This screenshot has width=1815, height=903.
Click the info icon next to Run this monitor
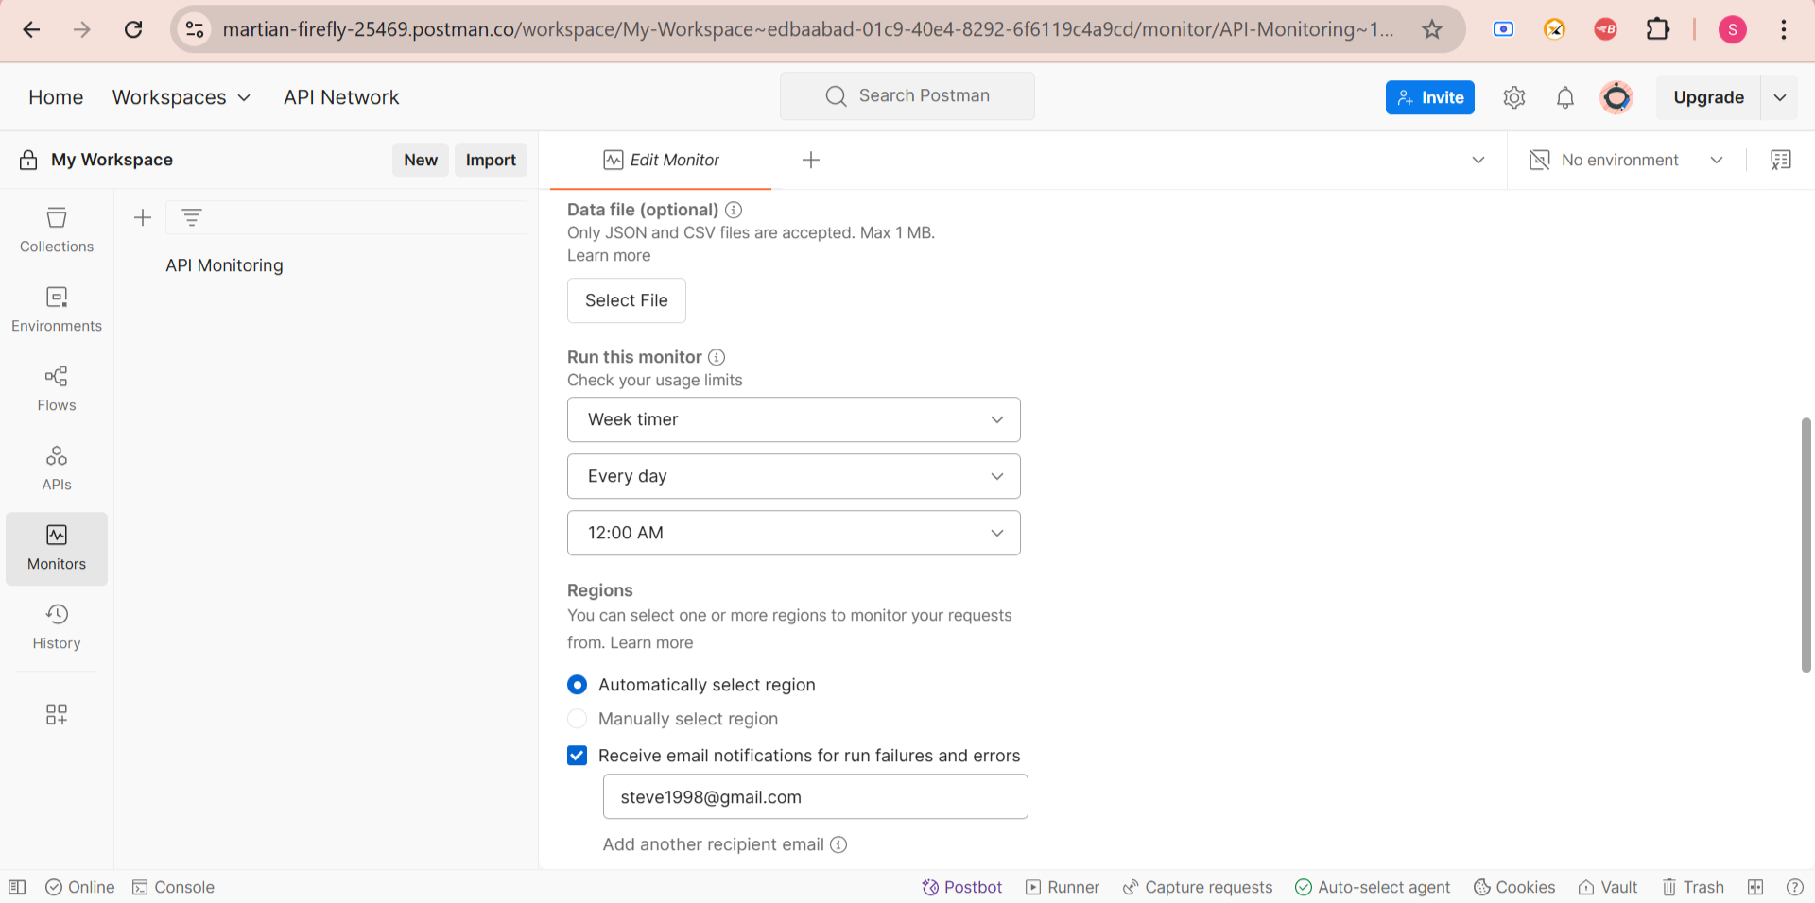[x=717, y=357]
